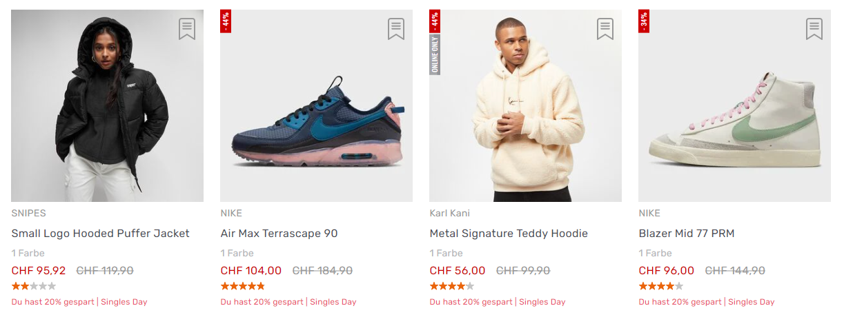Click the Online Only label on hoodie
The height and width of the screenshot is (317, 844).
click(435, 54)
